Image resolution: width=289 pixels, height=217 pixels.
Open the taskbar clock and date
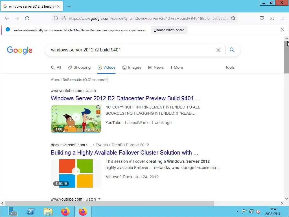pyautogui.click(x=273, y=211)
